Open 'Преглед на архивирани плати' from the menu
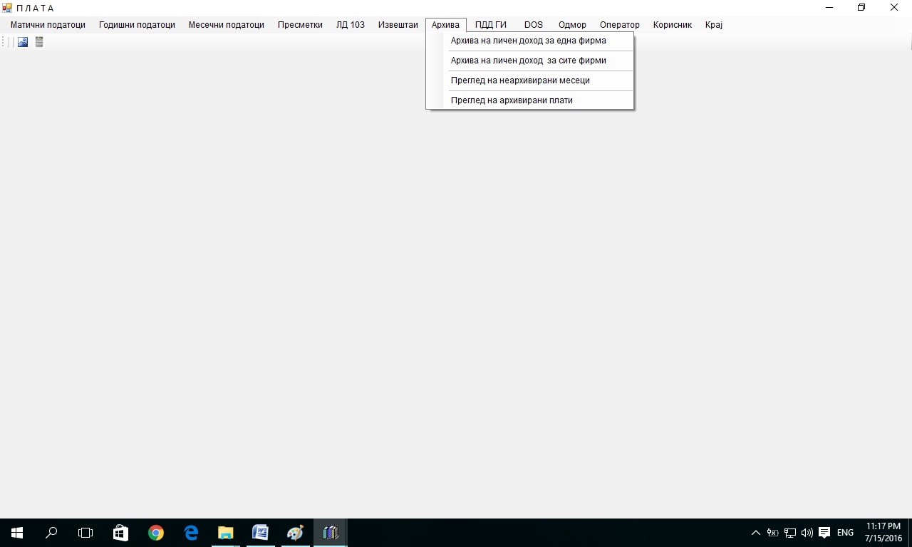Screen dimensions: 912x547 pos(512,100)
